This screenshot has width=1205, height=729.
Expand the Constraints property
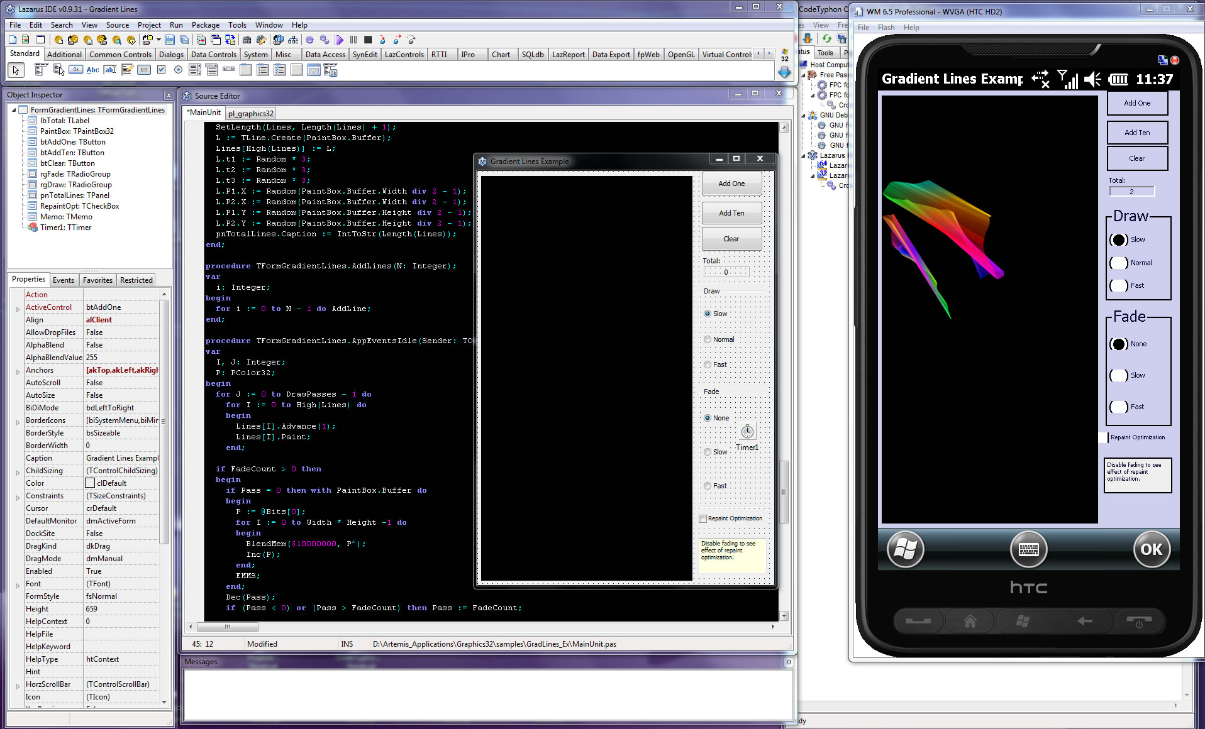(x=18, y=496)
